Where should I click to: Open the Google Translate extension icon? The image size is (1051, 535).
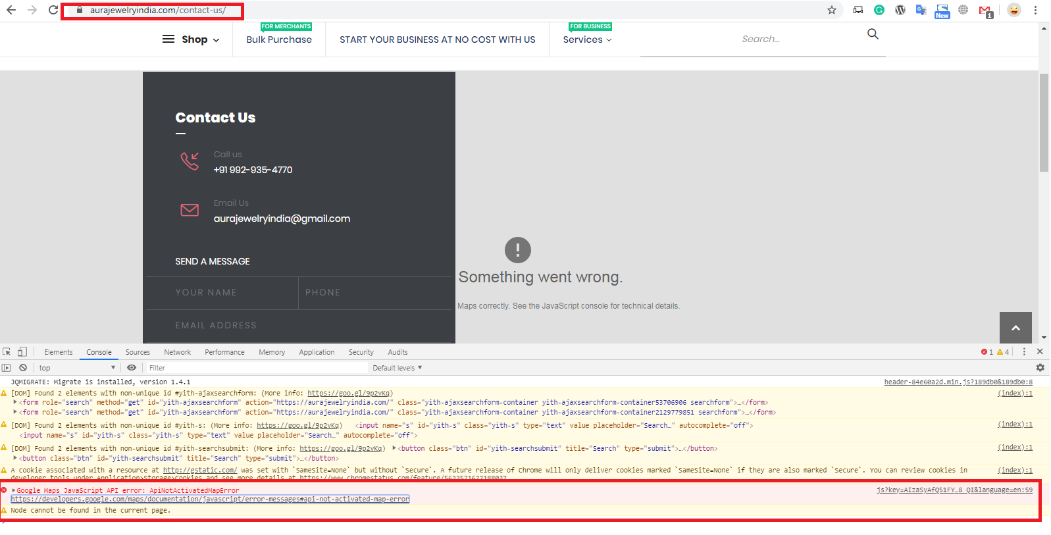(x=921, y=10)
